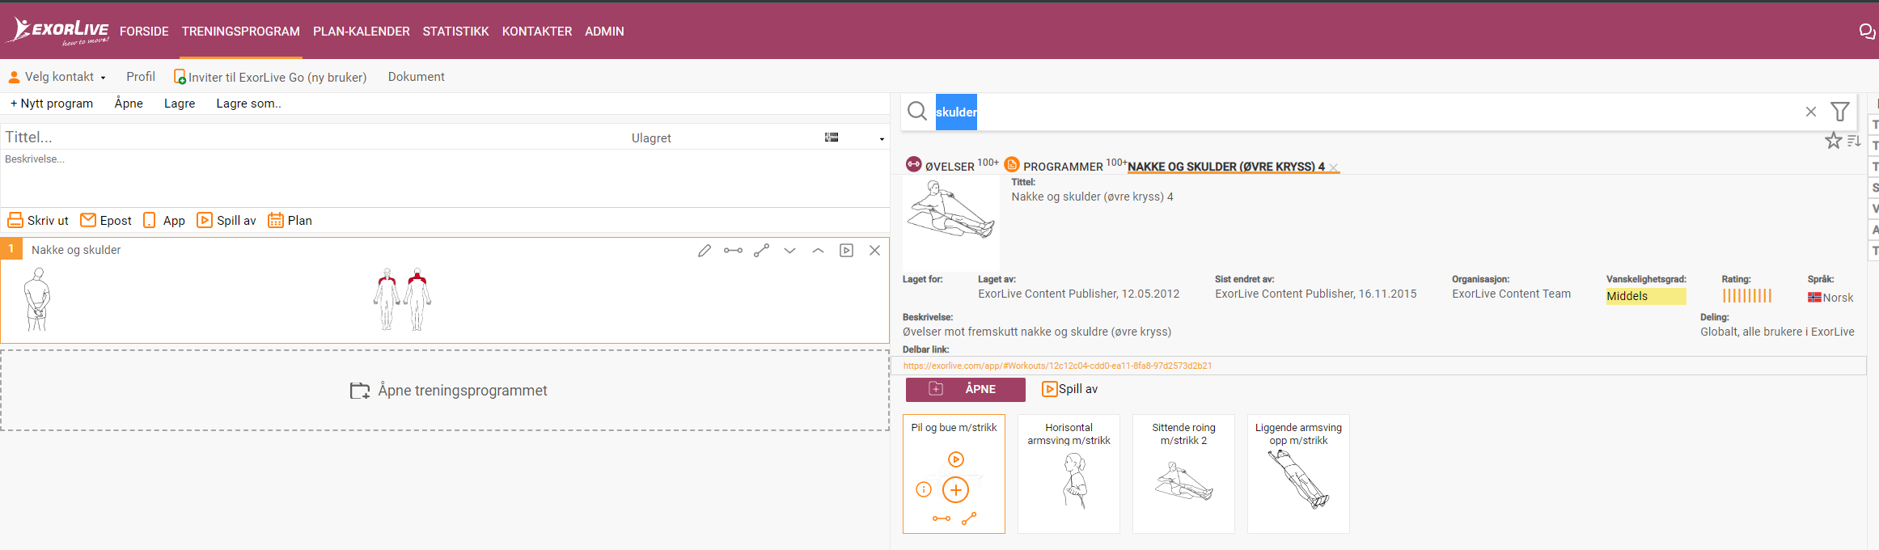Click Åpne next to Nytt program

pyautogui.click(x=129, y=104)
